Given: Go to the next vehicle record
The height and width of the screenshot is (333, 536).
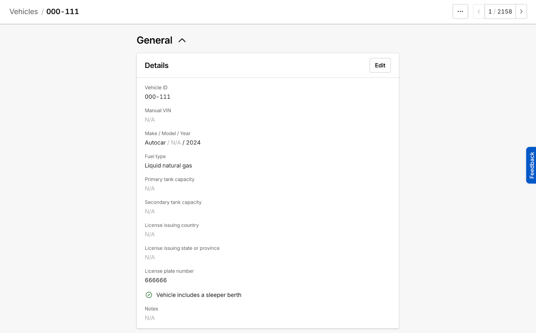Looking at the screenshot, I should click(521, 11).
